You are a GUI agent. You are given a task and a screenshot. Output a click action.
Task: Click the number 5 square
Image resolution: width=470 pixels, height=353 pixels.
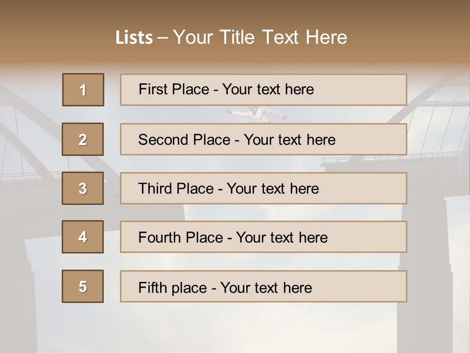point(83,286)
